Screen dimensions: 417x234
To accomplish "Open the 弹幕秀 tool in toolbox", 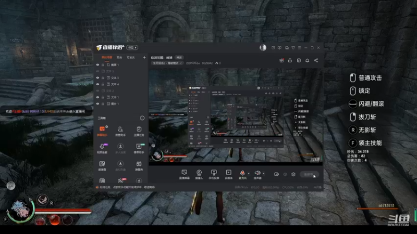I will coord(139,165).
